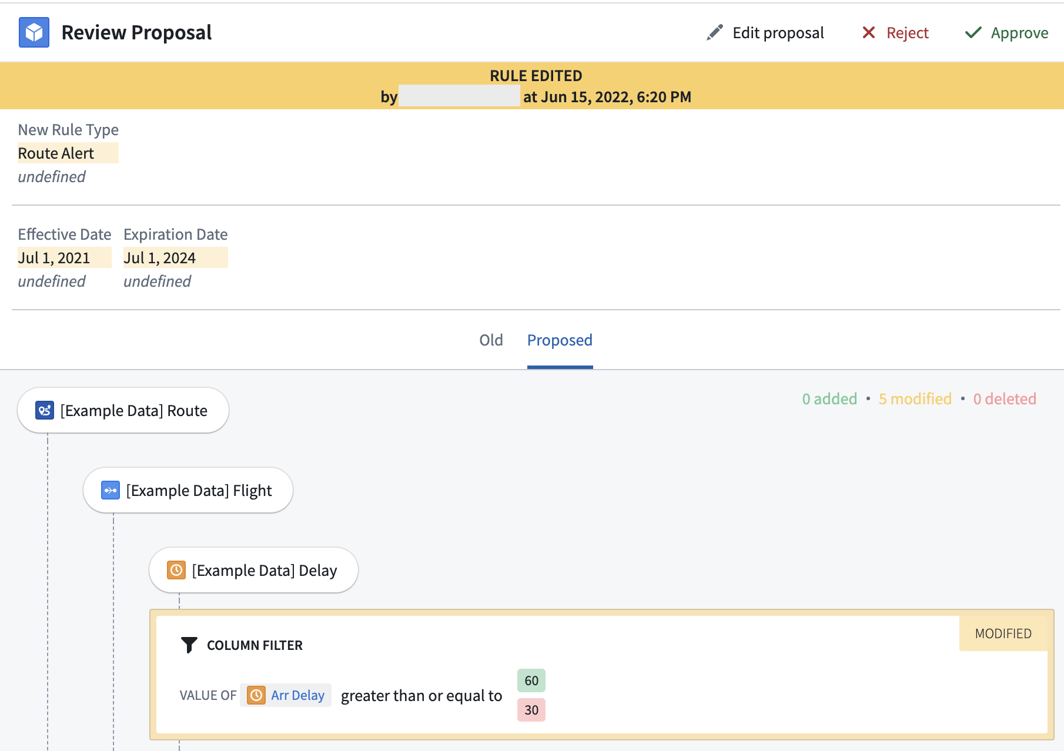The height and width of the screenshot is (751, 1064).
Task: Click the "0 deleted" count
Action: [x=1005, y=399]
